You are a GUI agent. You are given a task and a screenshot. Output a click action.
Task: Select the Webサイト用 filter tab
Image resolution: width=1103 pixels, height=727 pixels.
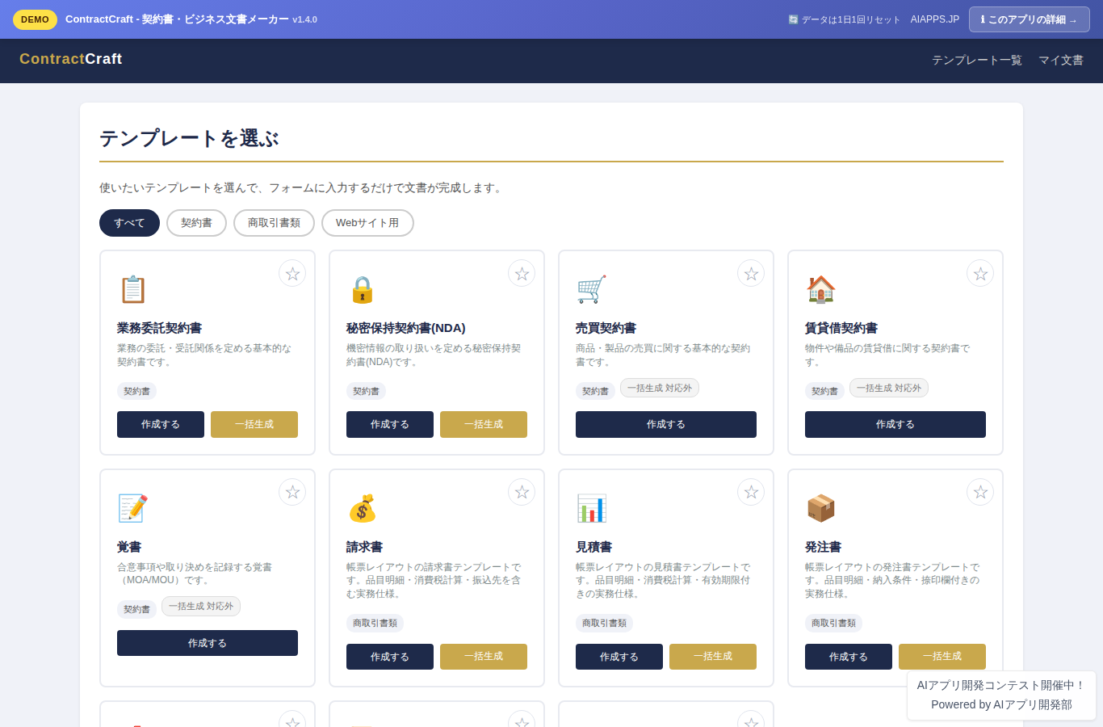[367, 223]
